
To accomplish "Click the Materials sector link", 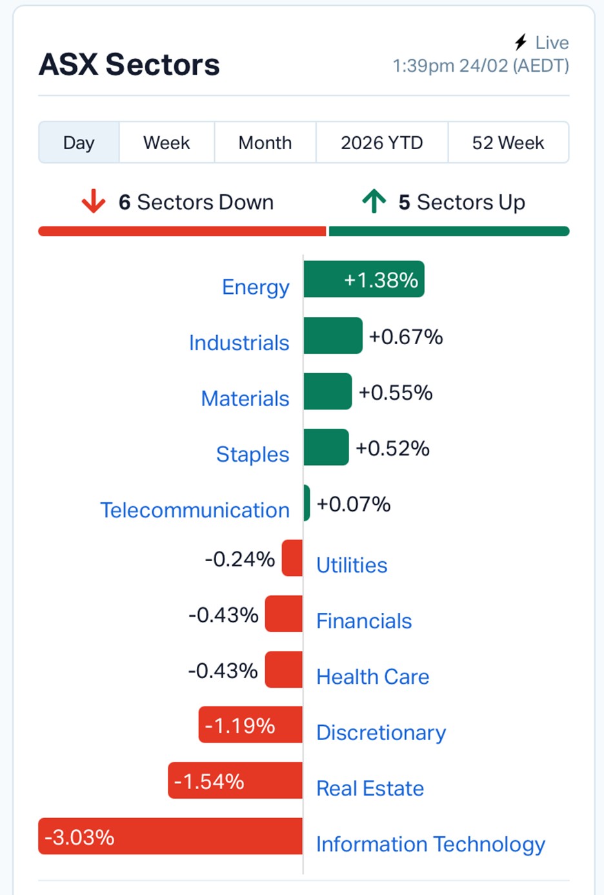I will [x=245, y=398].
